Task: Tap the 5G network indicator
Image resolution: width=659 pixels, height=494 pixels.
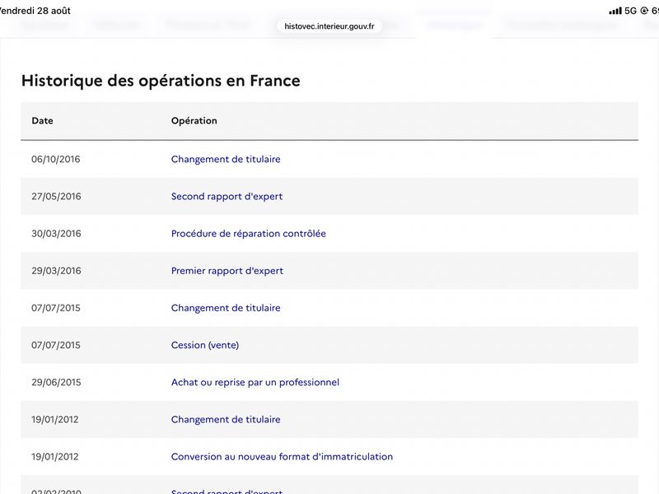Action: coord(630,11)
